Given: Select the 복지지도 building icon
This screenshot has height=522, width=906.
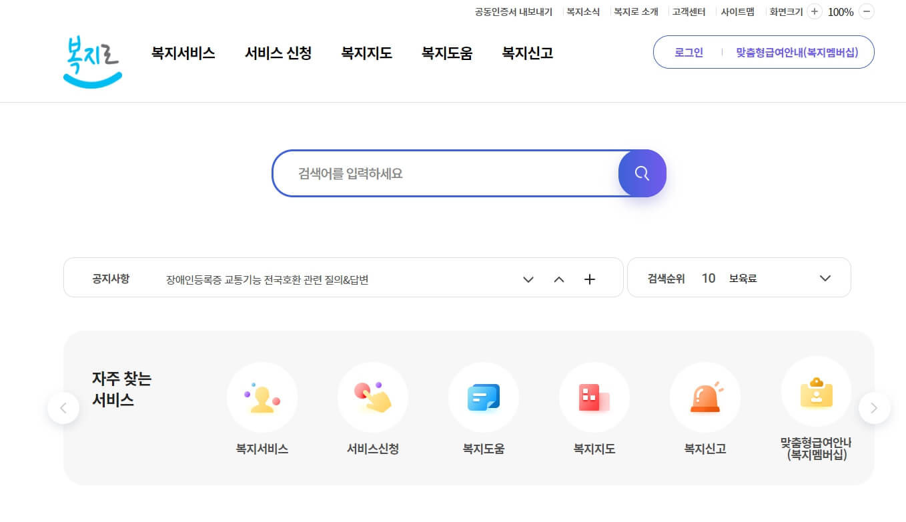Looking at the screenshot, I should [x=594, y=397].
